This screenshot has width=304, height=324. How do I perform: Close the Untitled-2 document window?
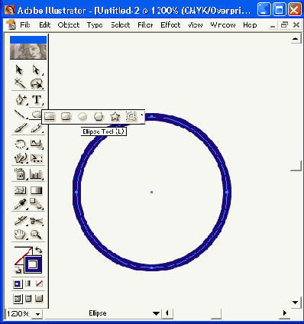(x=296, y=24)
